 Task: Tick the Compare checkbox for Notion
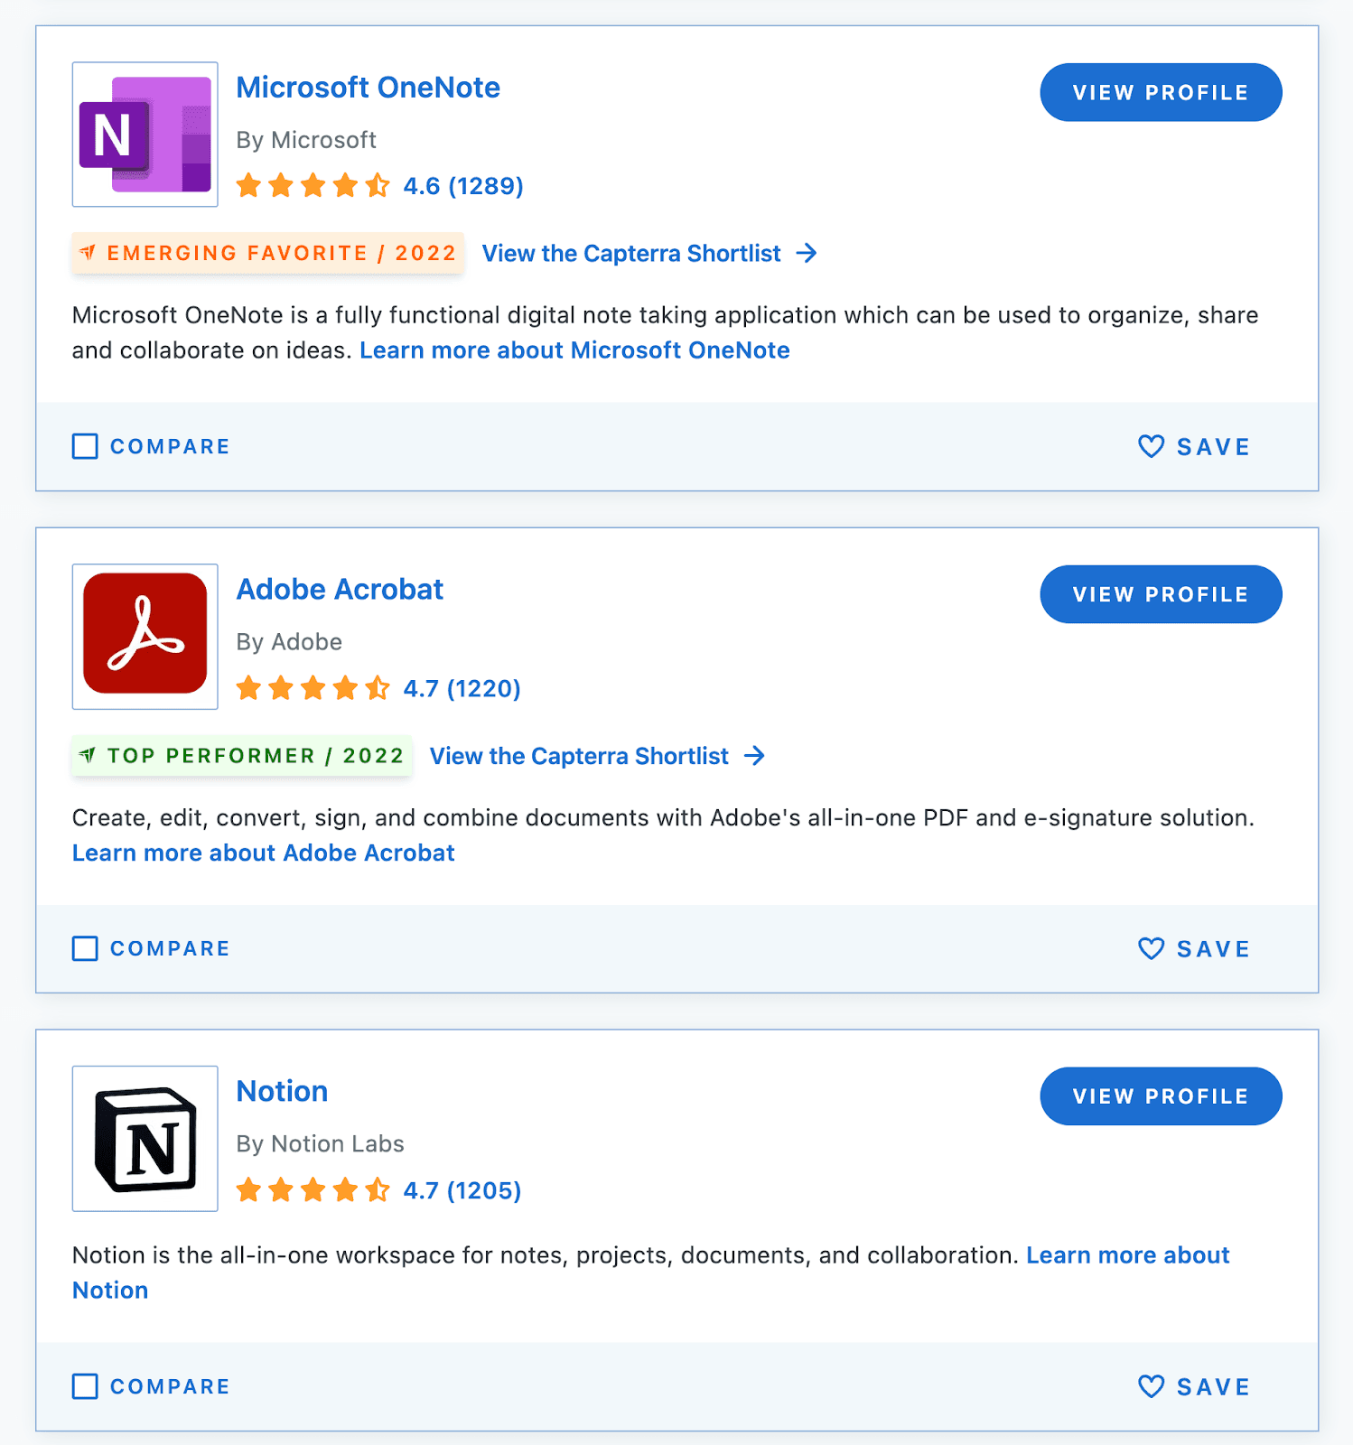(x=85, y=1386)
